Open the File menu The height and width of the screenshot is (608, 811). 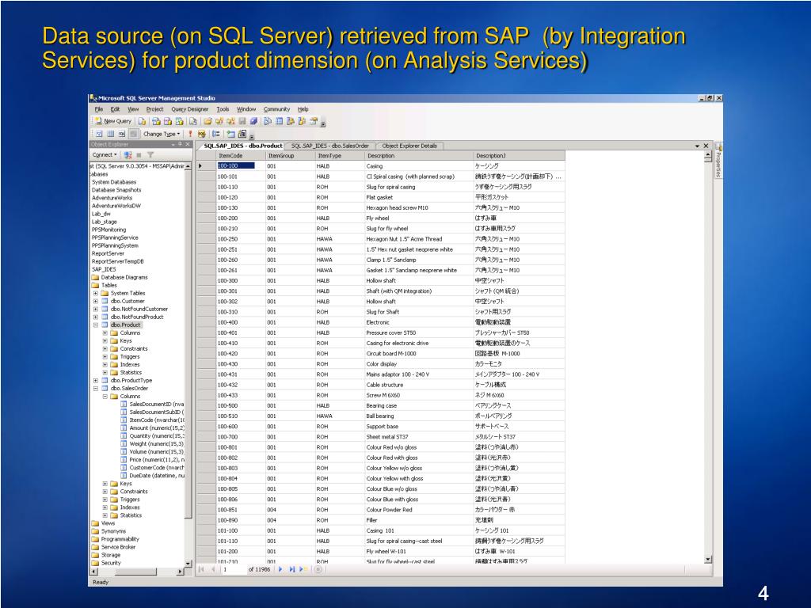pos(98,109)
